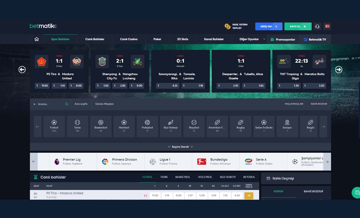Open Ligue 1 league card
The width and height of the screenshot is (360, 218).
tap(168, 162)
